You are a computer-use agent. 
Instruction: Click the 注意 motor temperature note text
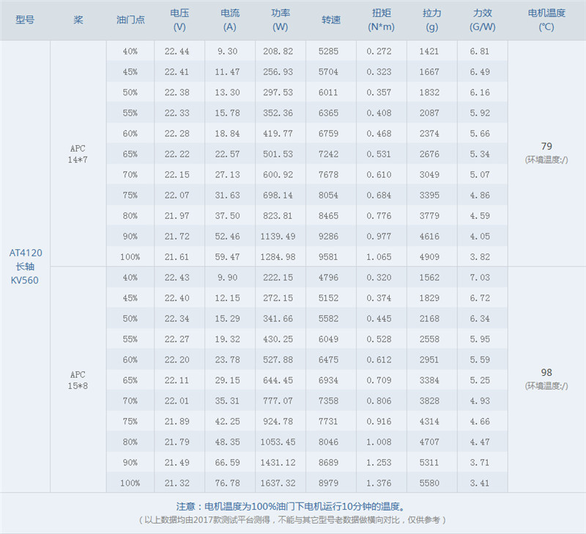click(291, 507)
